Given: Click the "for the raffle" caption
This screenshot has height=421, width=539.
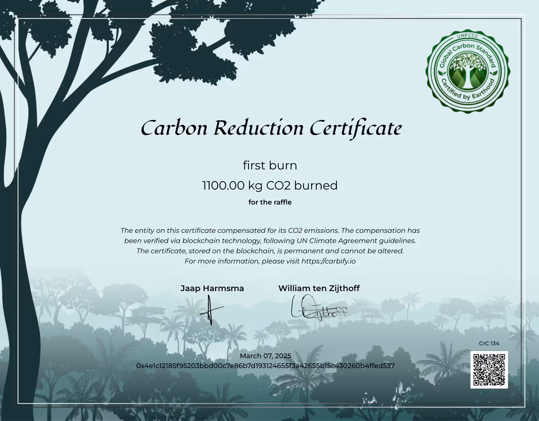Looking at the screenshot, I should click(269, 202).
